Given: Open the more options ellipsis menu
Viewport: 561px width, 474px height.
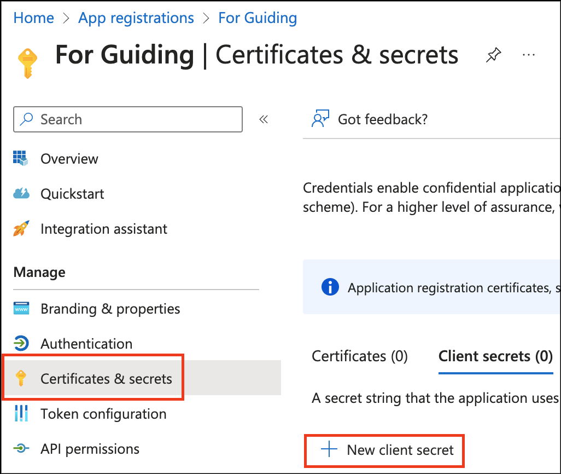Looking at the screenshot, I should pyautogui.click(x=528, y=55).
